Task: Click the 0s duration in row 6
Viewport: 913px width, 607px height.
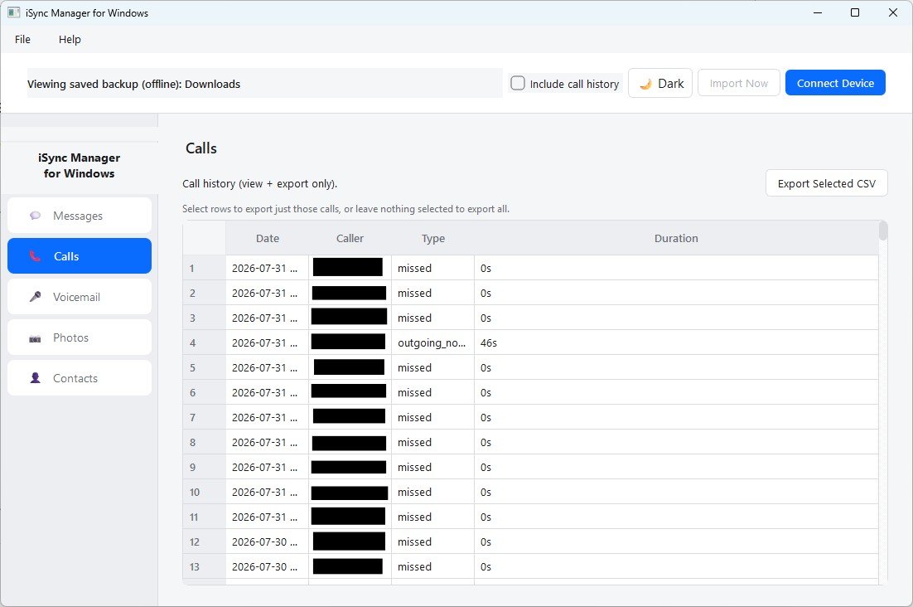Action: [676, 392]
